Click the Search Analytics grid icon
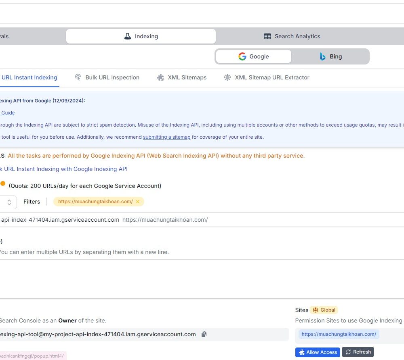The height and width of the screenshot is (360, 404). (267, 36)
